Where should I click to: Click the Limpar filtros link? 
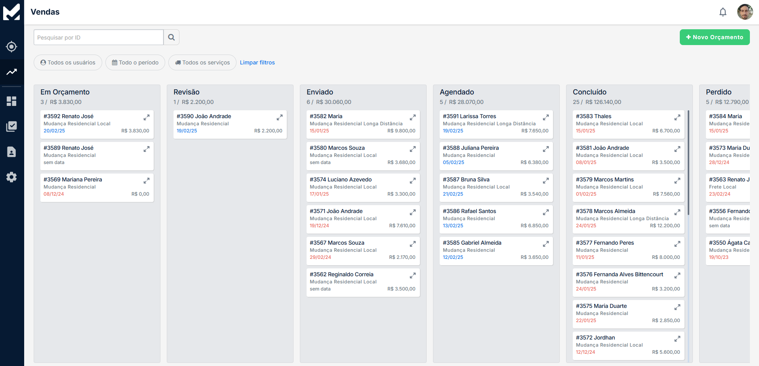(x=257, y=62)
